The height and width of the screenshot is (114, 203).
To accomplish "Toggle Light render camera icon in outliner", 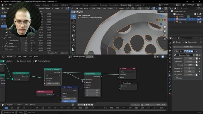I will coord(200,22).
